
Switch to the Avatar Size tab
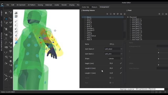85,7
